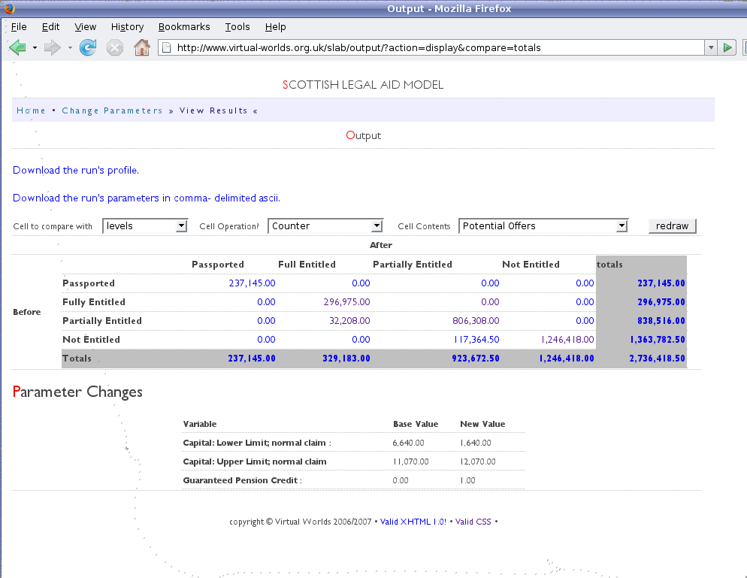Reload the page with the refresh icon

pos(88,48)
